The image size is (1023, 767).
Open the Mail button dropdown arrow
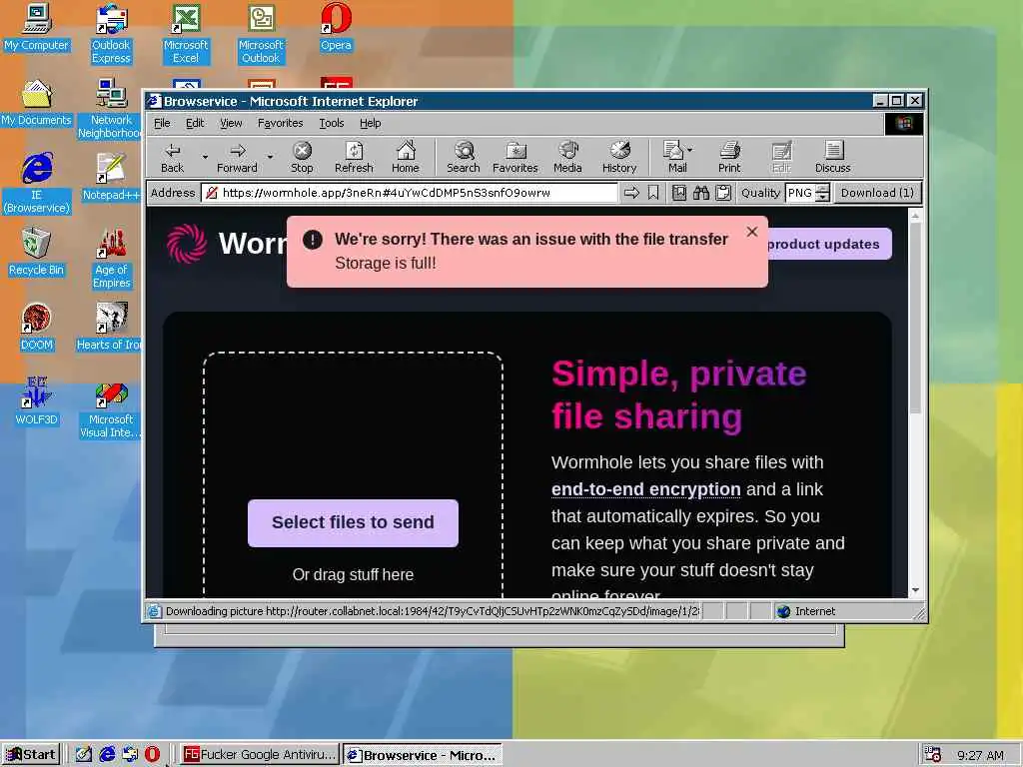[689, 150]
